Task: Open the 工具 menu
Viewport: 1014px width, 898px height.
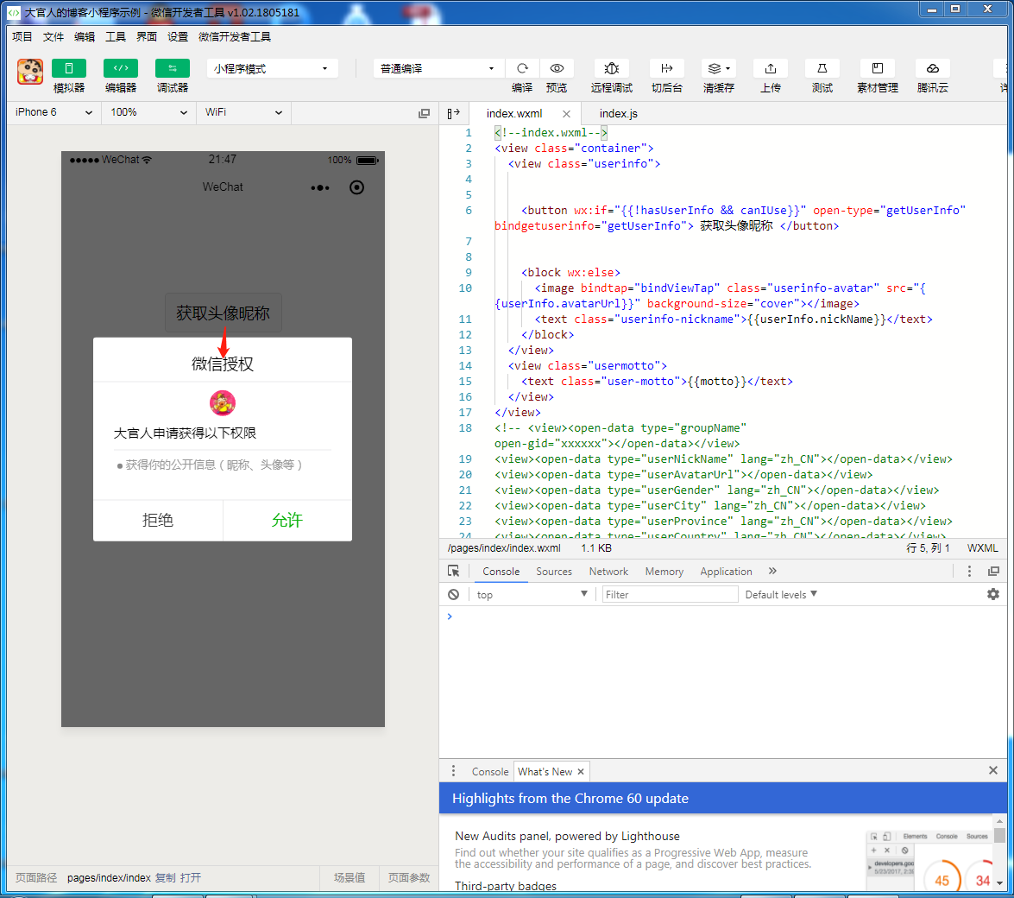Action: coord(115,37)
